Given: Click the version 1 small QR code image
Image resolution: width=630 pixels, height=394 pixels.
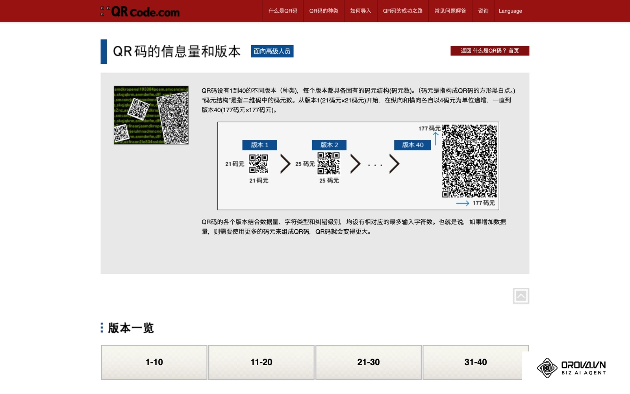Looking at the screenshot, I should 259,164.
